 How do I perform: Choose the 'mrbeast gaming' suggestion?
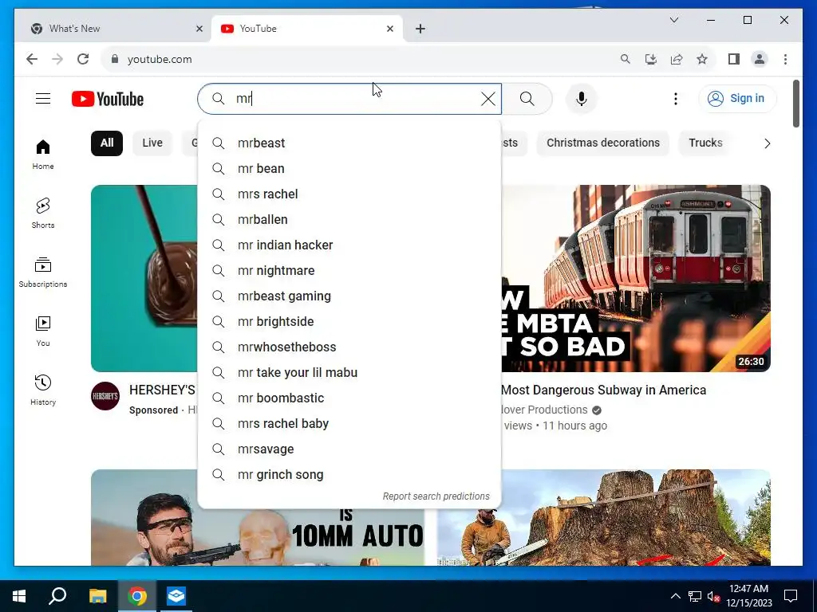[349, 296]
